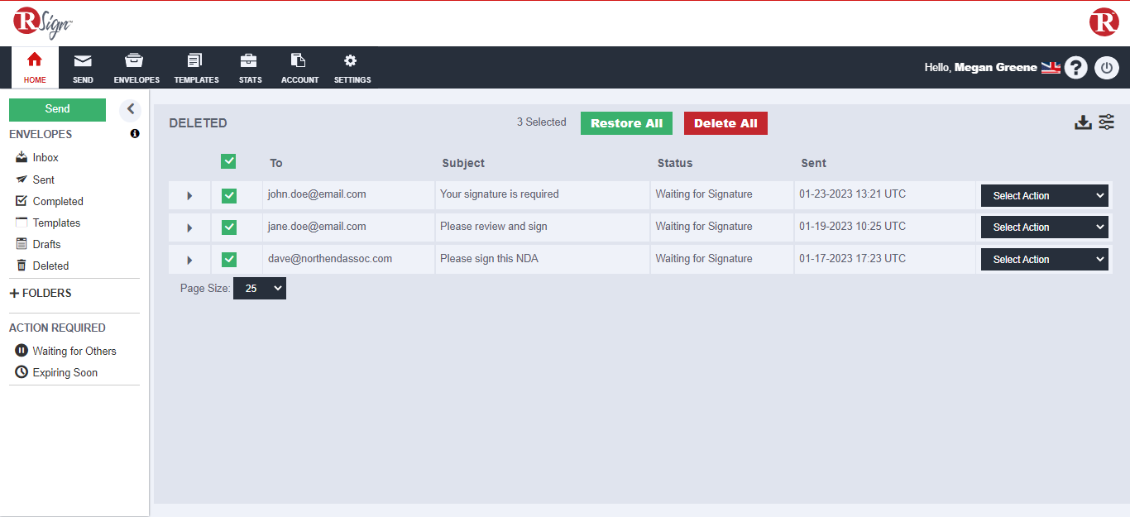The height and width of the screenshot is (517, 1130).
Task: Click the RSign logo at top left
Action: point(42,22)
